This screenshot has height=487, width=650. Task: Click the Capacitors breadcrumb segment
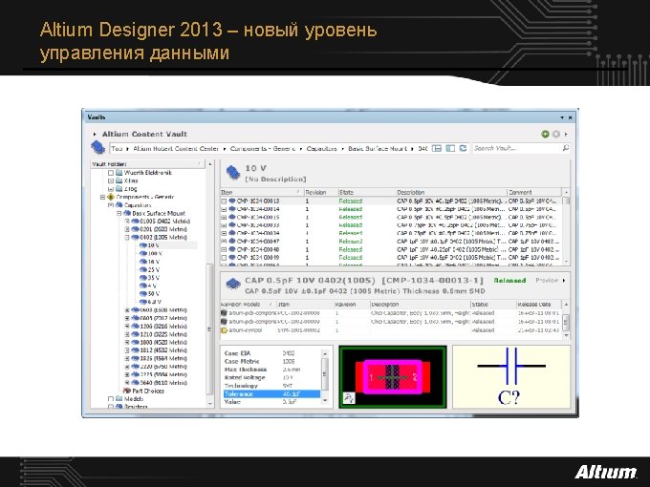point(322,148)
